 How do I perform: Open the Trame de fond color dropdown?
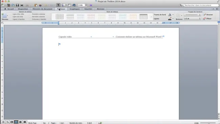pyautogui.click(x=173, y=15)
